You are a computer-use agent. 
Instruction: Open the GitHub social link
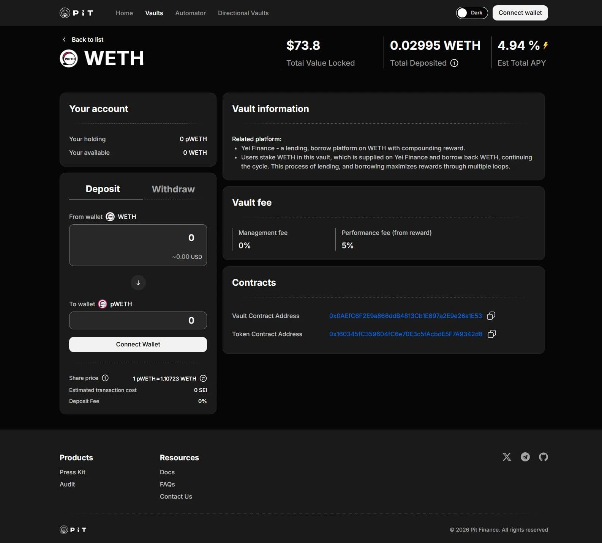[x=544, y=457]
